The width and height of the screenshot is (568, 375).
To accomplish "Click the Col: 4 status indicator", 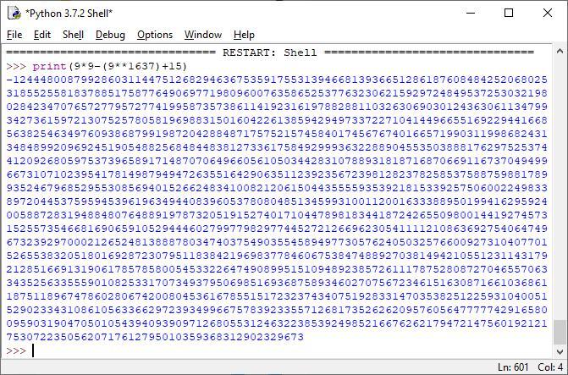I will click(x=550, y=367).
